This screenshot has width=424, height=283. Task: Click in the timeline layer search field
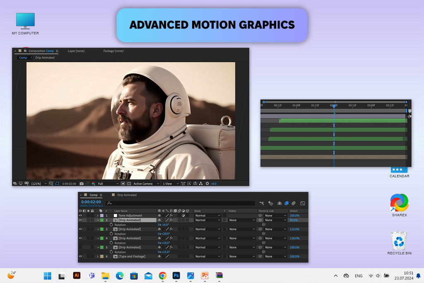181,203
